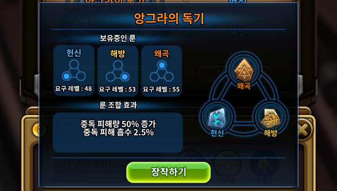Select the blue 헌신 rune stone icon
This screenshot has height=191, width=337.
[x=217, y=118]
